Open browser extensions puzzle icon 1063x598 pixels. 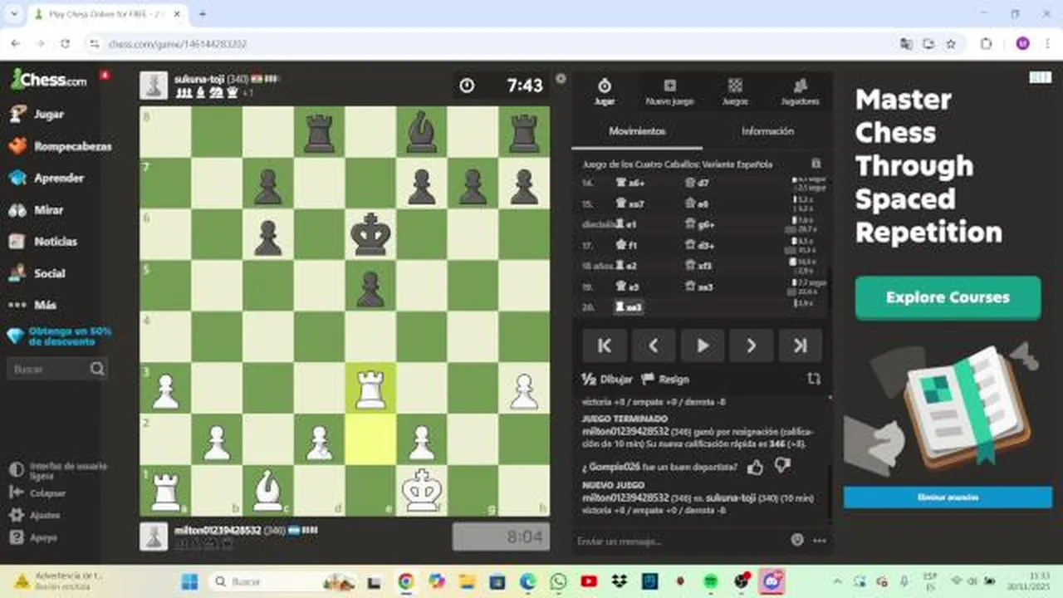click(987, 44)
